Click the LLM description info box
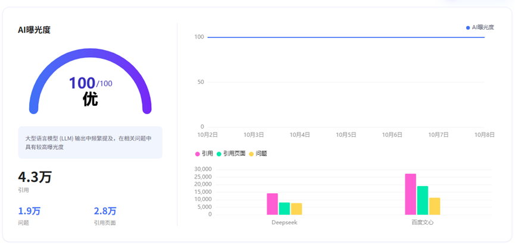 tap(90, 142)
